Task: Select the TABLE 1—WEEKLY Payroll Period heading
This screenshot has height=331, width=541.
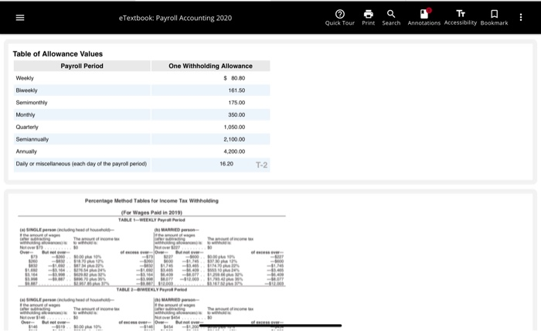Action: pos(151,220)
